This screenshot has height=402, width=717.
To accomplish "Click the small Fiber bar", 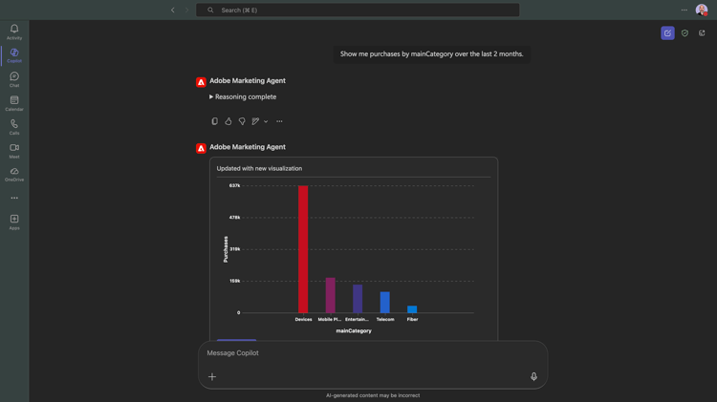I will tap(412, 309).
